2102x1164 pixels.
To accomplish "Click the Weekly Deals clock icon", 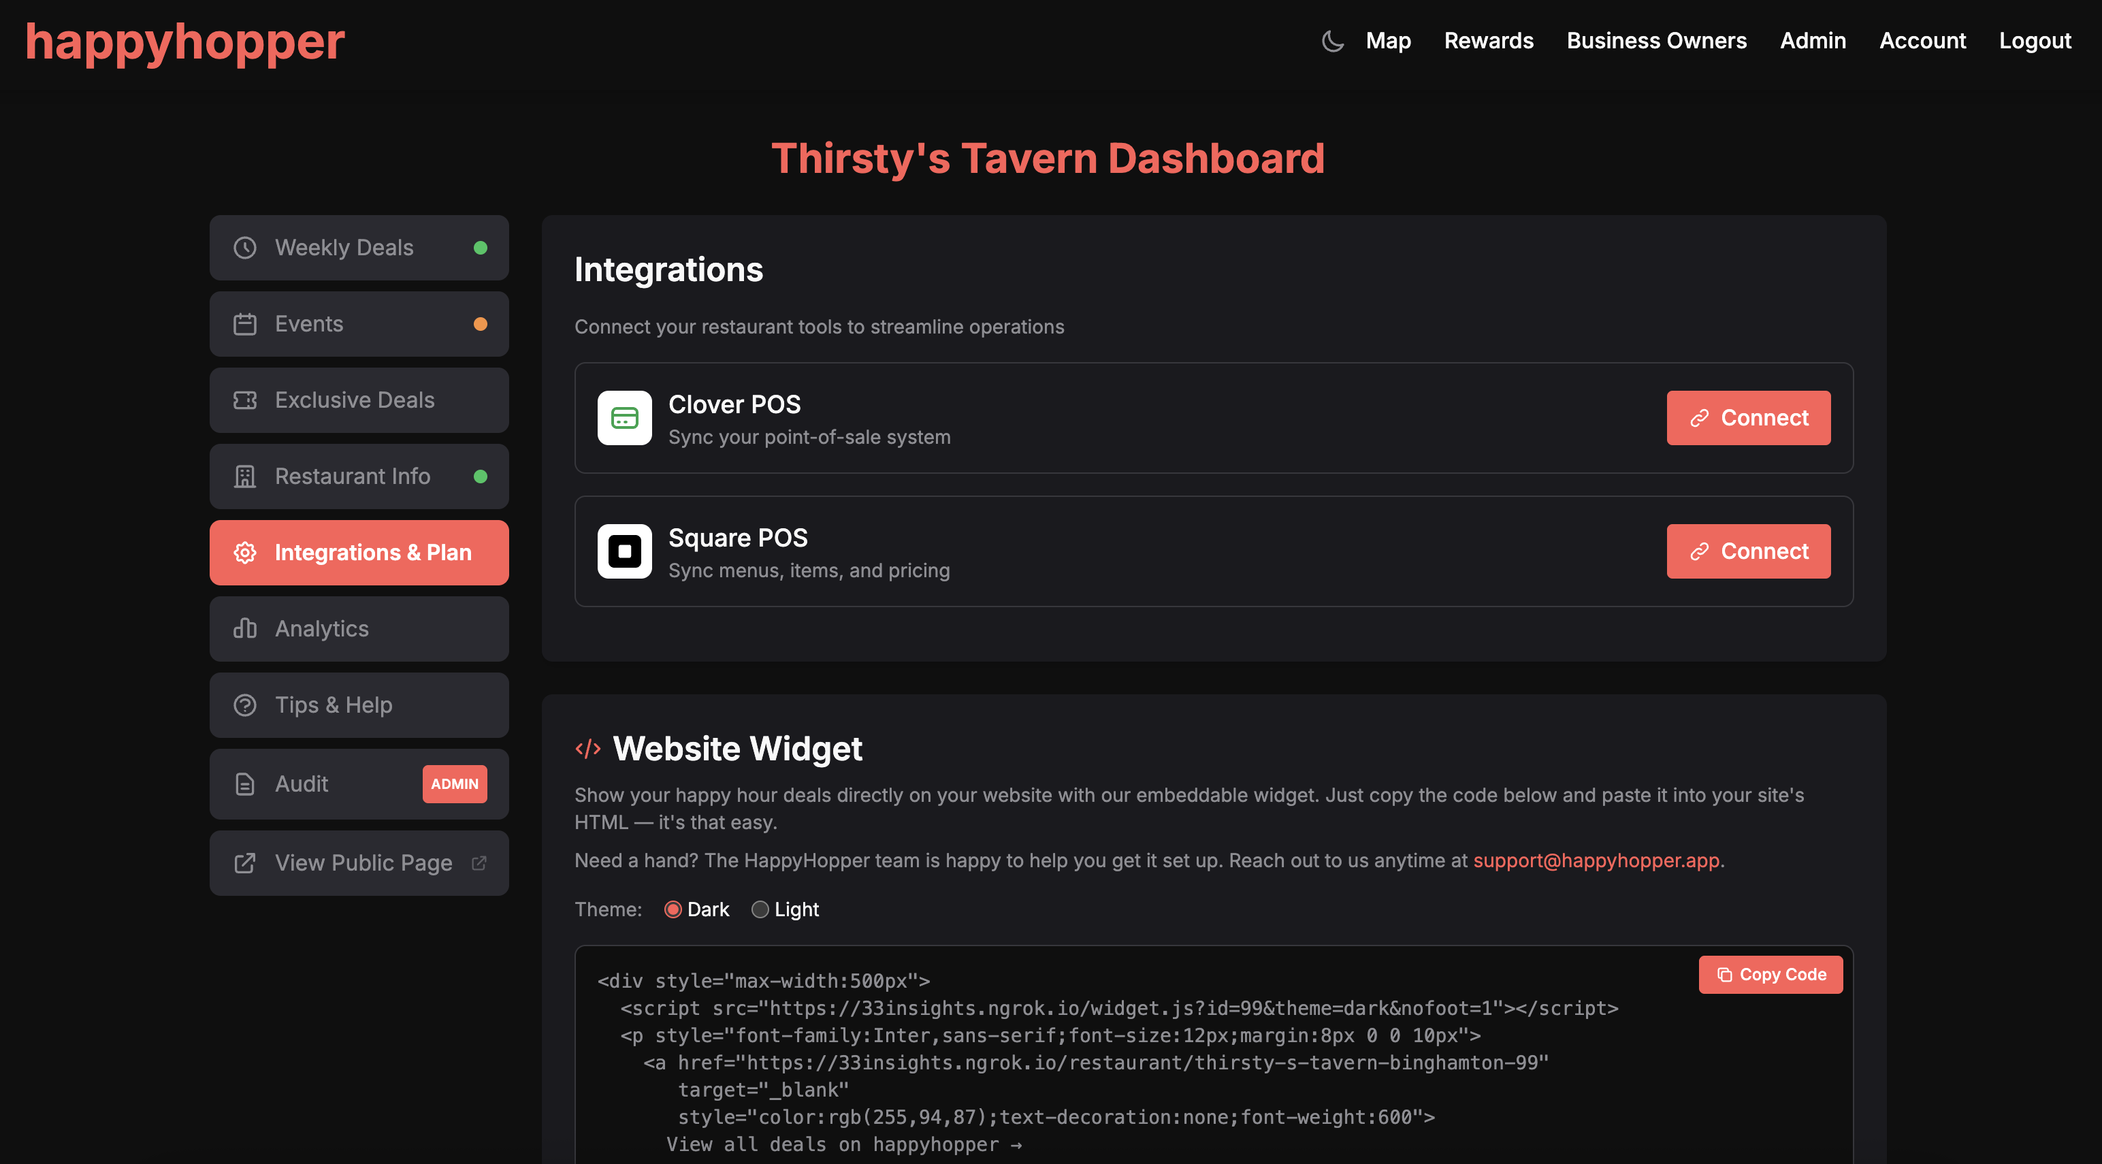I will 245,247.
